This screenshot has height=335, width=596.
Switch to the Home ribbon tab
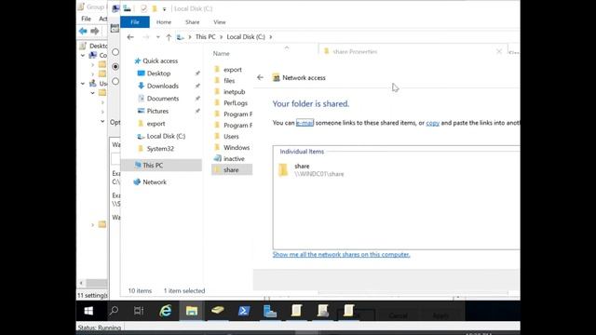coord(164,22)
